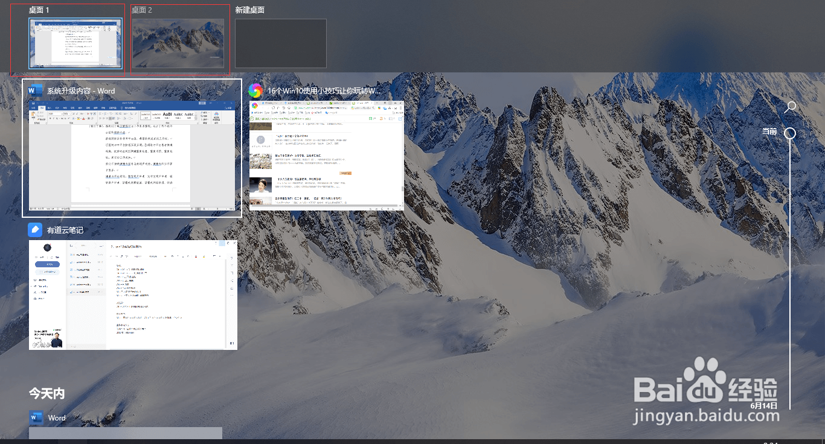The width and height of the screenshot is (825, 444).
Task: Click the 16个Win10使用小技巧 window title
Action: [x=324, y=91]
